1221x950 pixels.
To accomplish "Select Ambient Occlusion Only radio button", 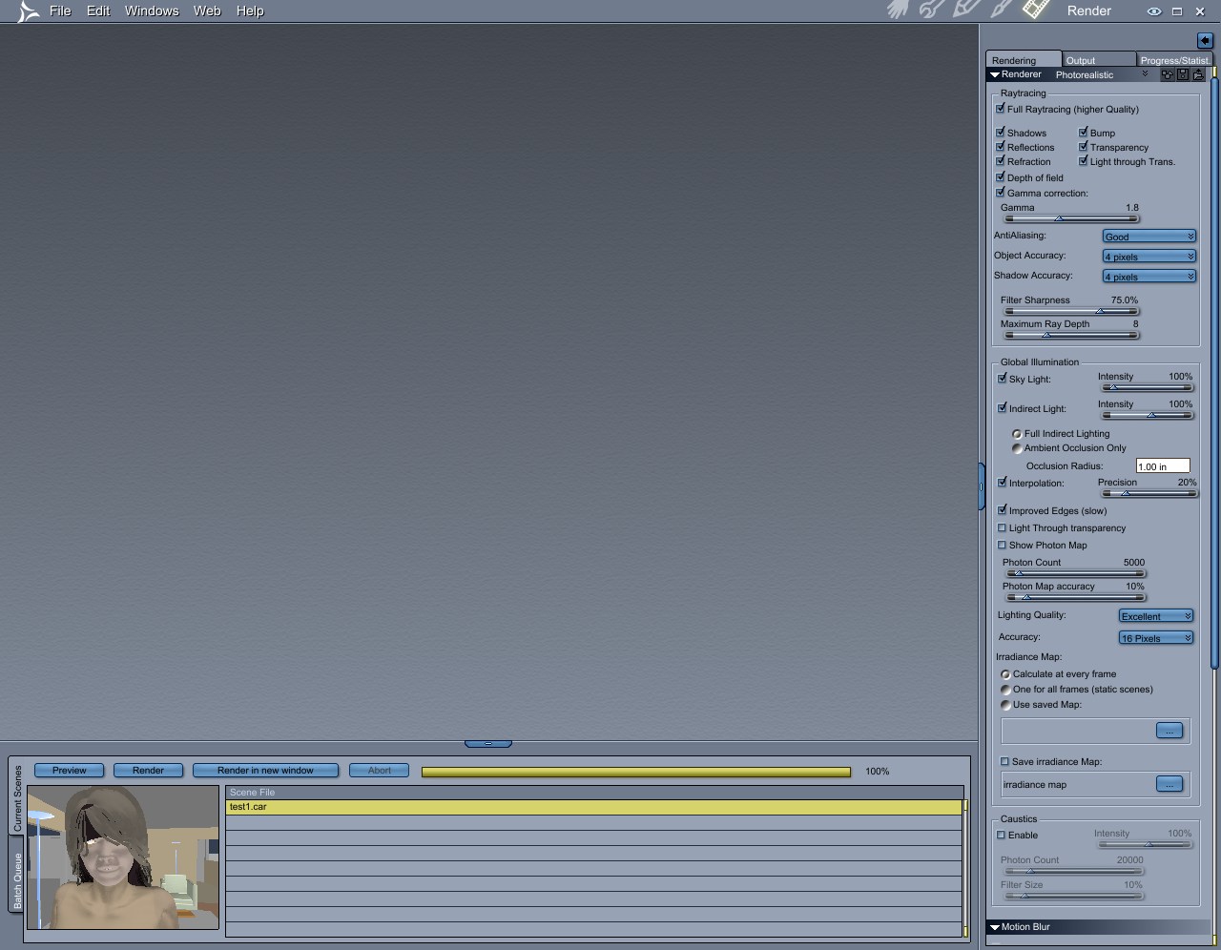I will (x=1017, y=448).
